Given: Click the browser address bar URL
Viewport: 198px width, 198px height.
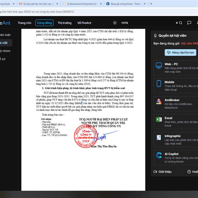Looking at the screenshot, I should pos(37,12).
